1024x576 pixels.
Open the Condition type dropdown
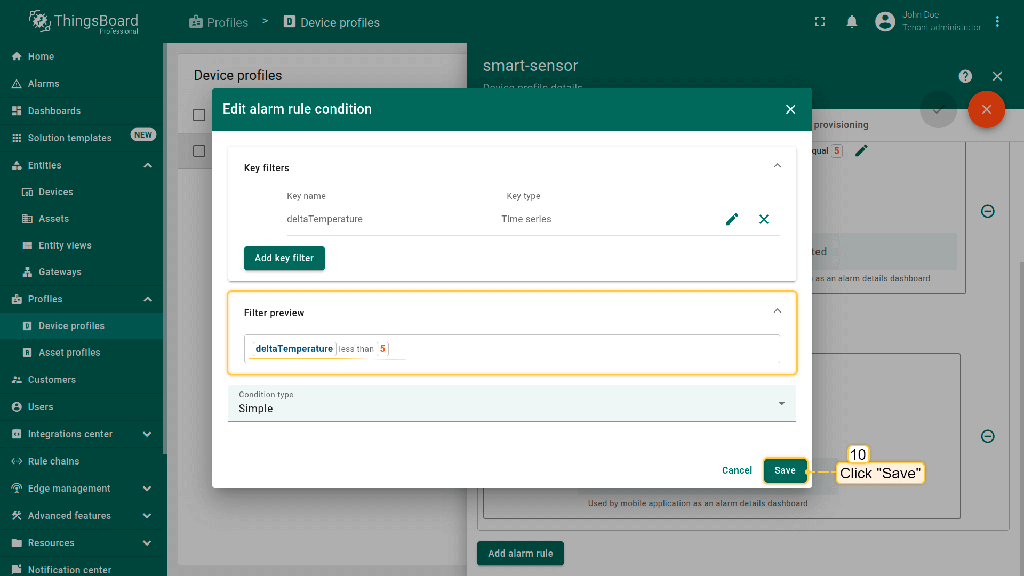(511, 403)
